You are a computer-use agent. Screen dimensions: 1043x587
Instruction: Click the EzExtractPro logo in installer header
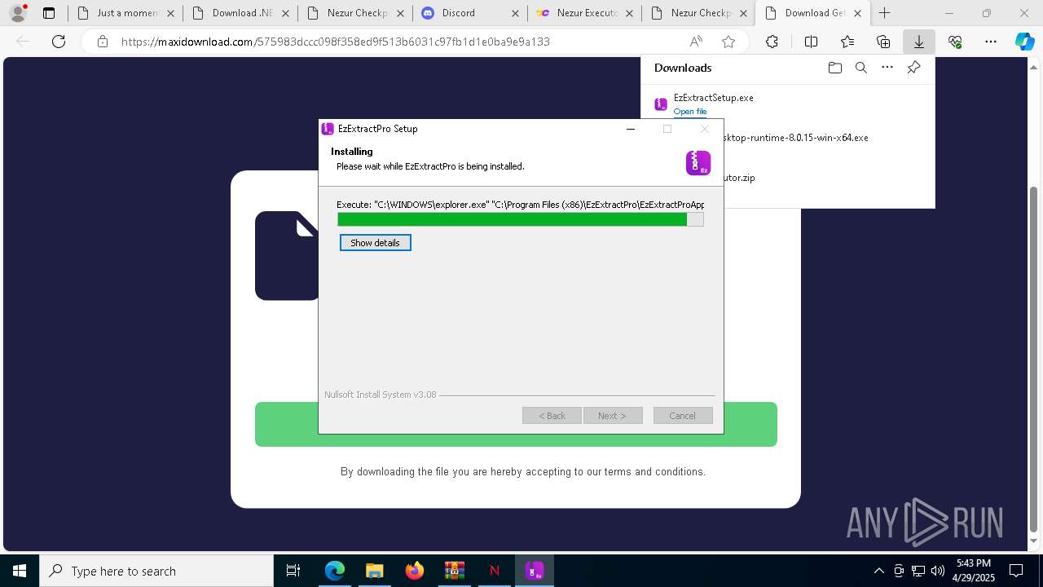click(x=698, y=162)
